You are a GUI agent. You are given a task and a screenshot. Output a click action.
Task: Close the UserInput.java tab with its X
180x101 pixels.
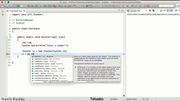point(24,11)
